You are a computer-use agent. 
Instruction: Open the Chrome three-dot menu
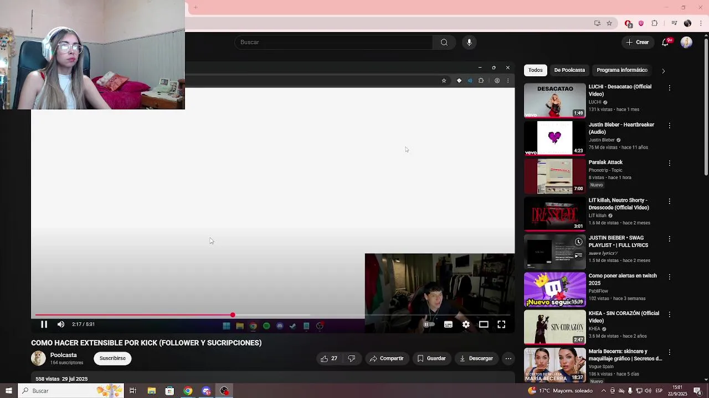pos(700,23)
